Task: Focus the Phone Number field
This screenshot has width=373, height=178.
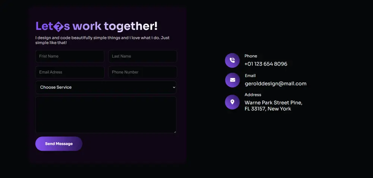Action: tap(142, 72)
